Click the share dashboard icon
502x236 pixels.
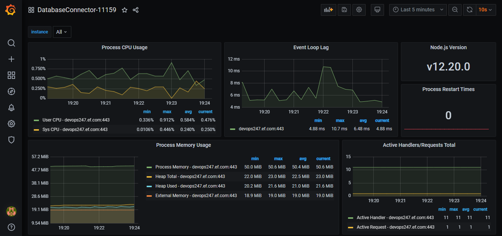(x=136, y=10)
